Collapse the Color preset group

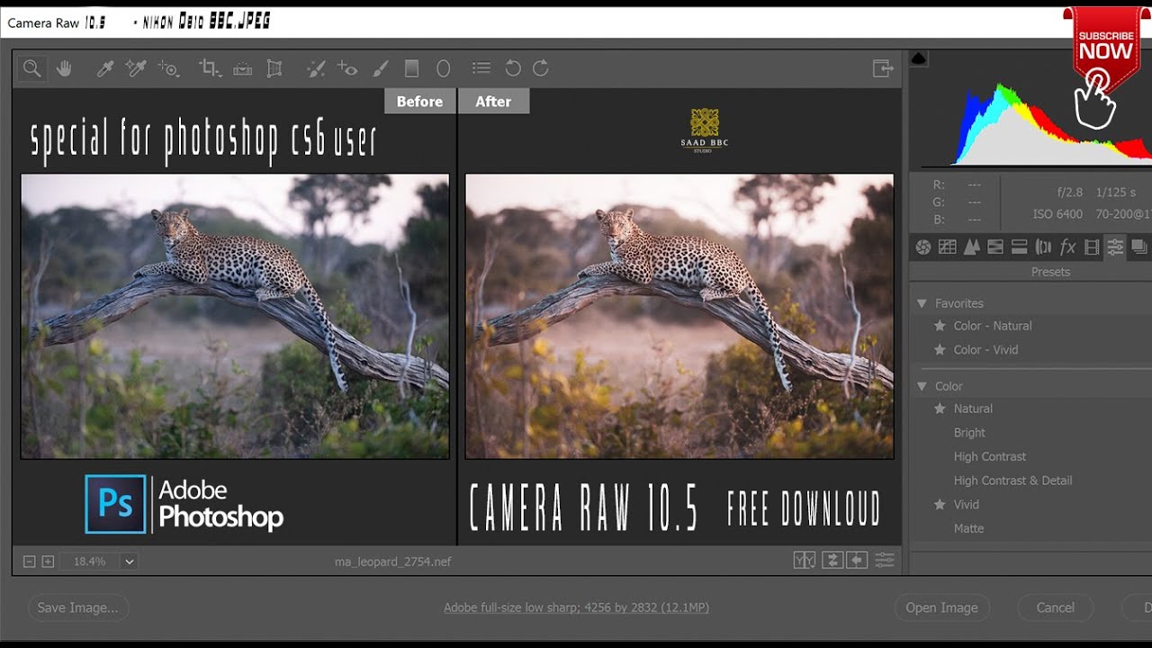coord(922,386)
